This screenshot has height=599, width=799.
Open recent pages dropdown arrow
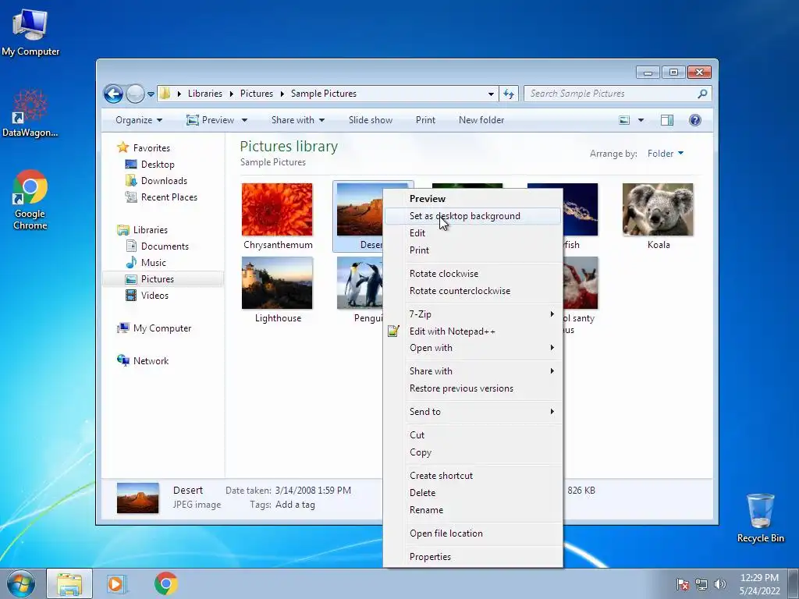point(151,94)
